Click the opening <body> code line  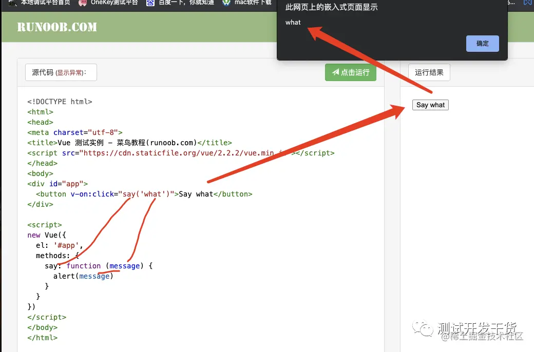40,173
